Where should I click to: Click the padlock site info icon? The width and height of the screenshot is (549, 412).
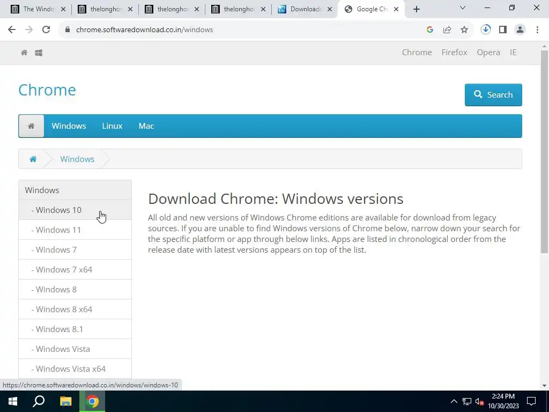[68, 30]
